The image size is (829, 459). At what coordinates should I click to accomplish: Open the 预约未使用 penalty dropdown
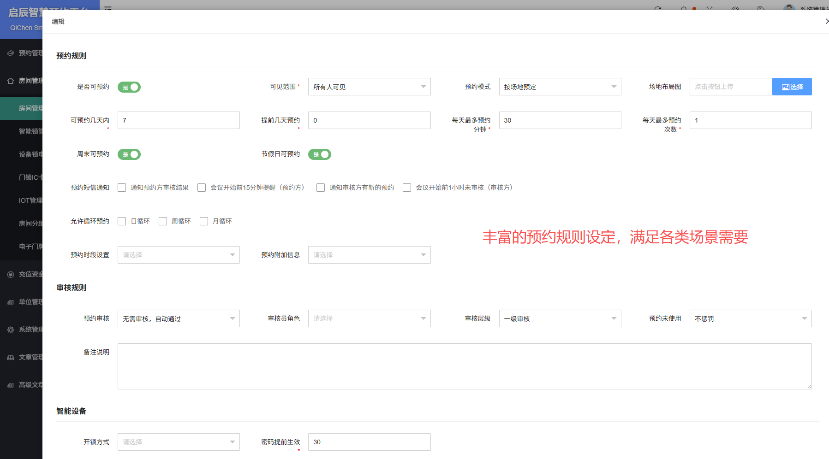click(750, 318)
